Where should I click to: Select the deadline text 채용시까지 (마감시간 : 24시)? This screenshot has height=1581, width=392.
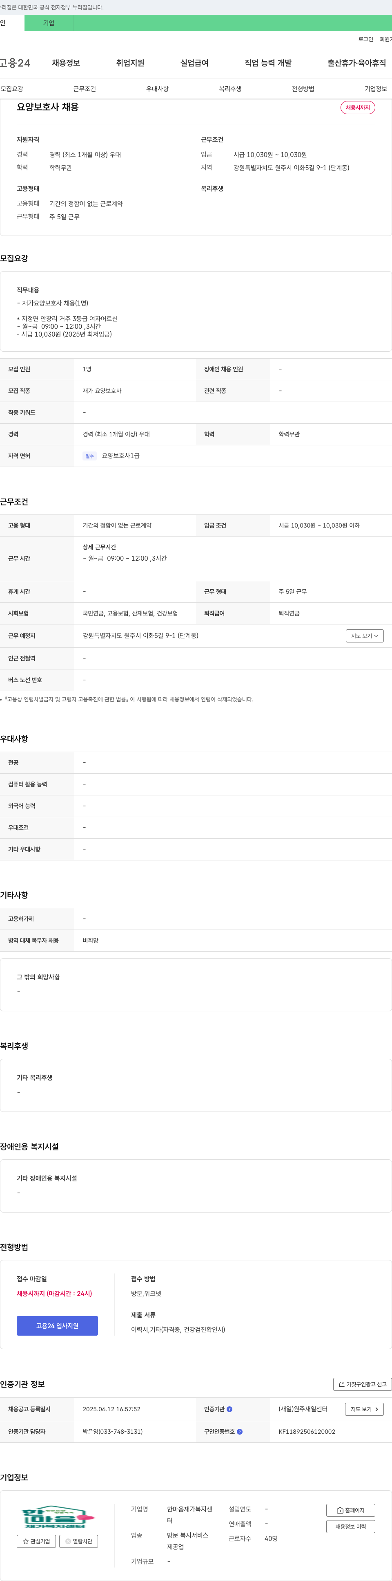tap(55, 1293)
